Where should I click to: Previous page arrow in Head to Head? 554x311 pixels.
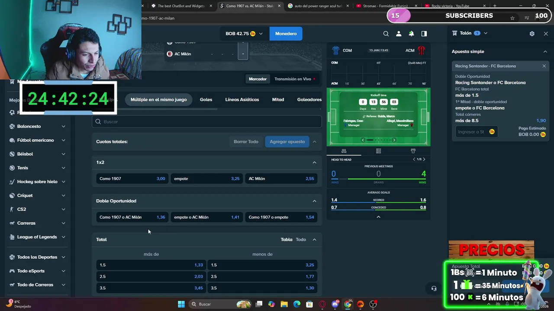click(x=414, y=159)
